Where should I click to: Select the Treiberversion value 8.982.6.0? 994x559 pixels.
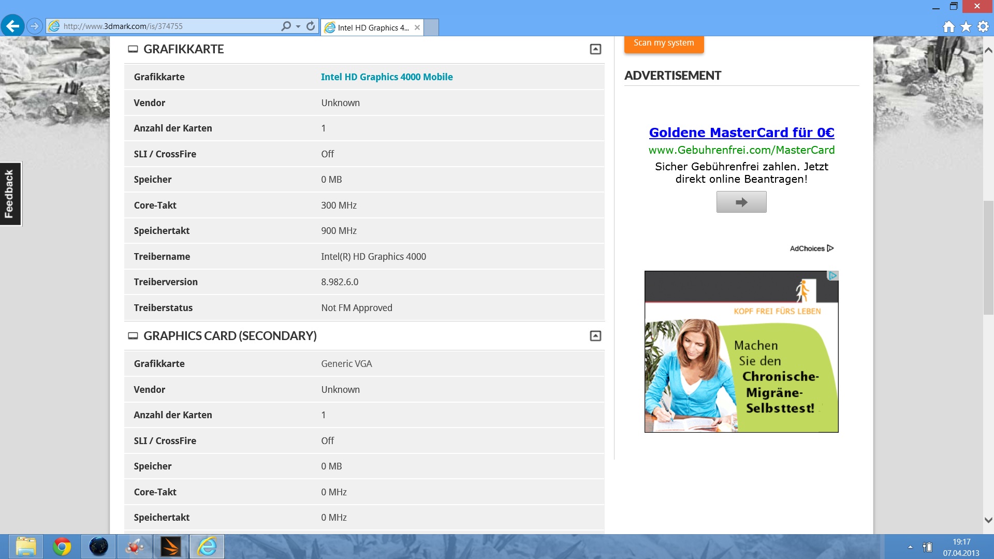tap(340, 282)
